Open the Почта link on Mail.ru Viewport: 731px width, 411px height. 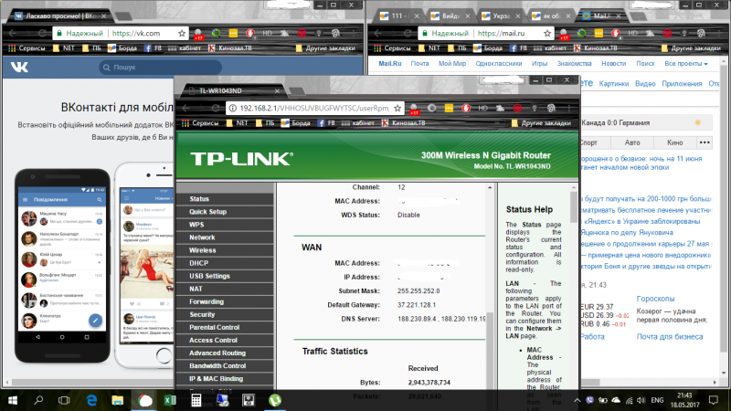click(419, 64)
